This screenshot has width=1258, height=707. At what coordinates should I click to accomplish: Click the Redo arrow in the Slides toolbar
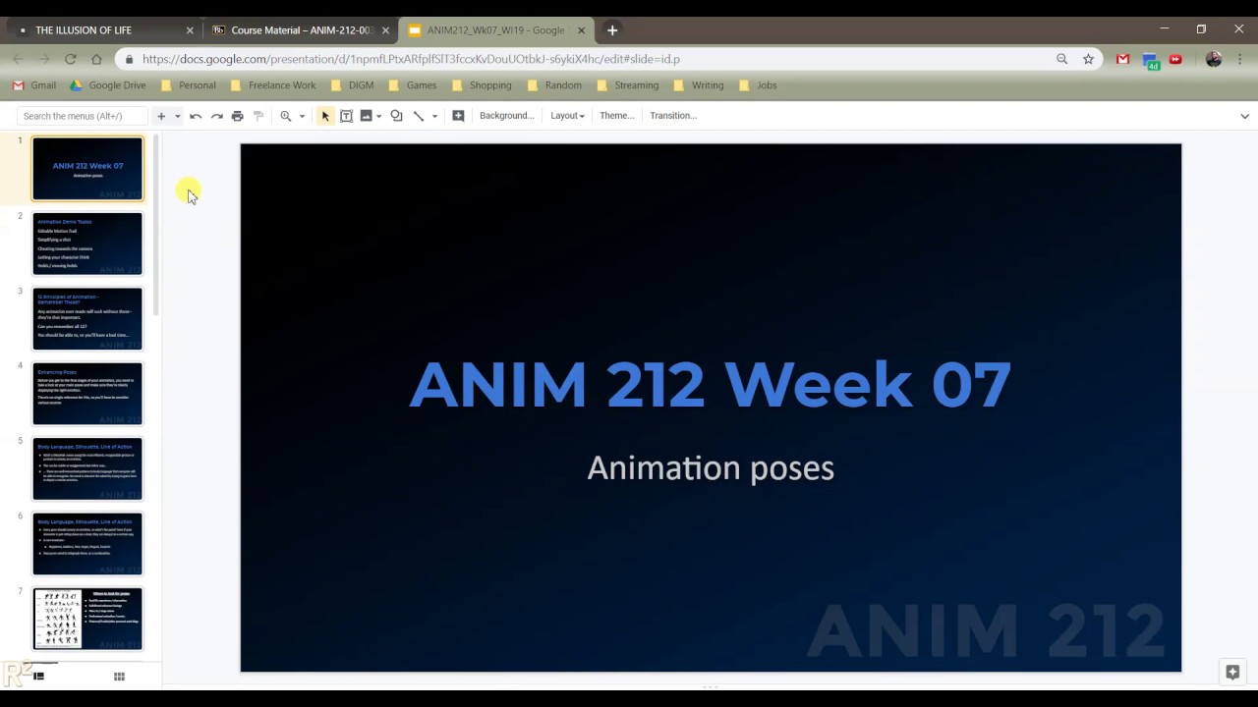point(216,116)
